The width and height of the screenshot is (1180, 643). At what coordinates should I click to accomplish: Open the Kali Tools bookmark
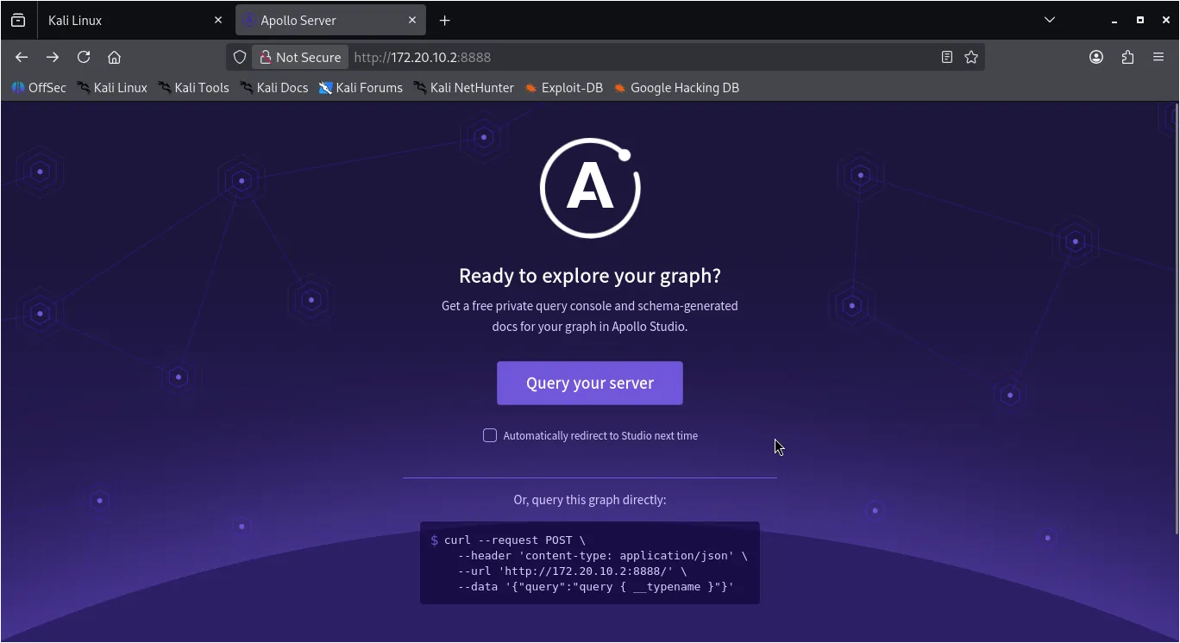(193, 87)
